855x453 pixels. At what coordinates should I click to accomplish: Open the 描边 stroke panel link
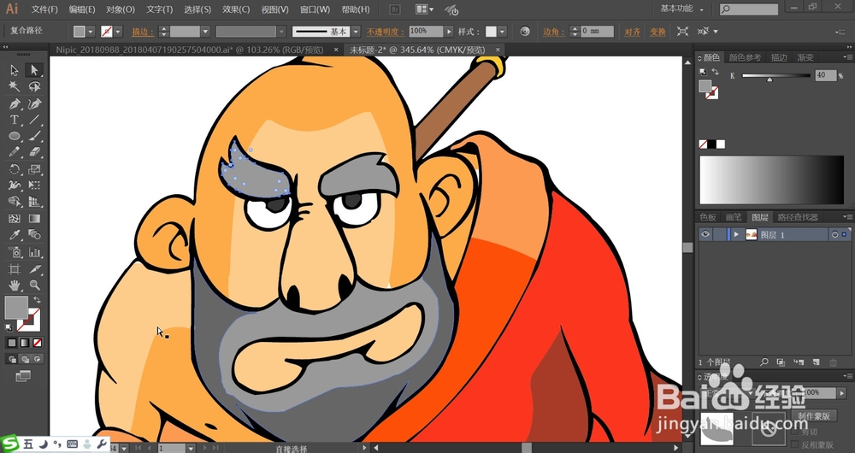point(142,32)
